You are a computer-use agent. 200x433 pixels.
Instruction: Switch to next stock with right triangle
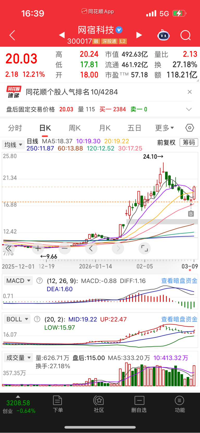139,35
